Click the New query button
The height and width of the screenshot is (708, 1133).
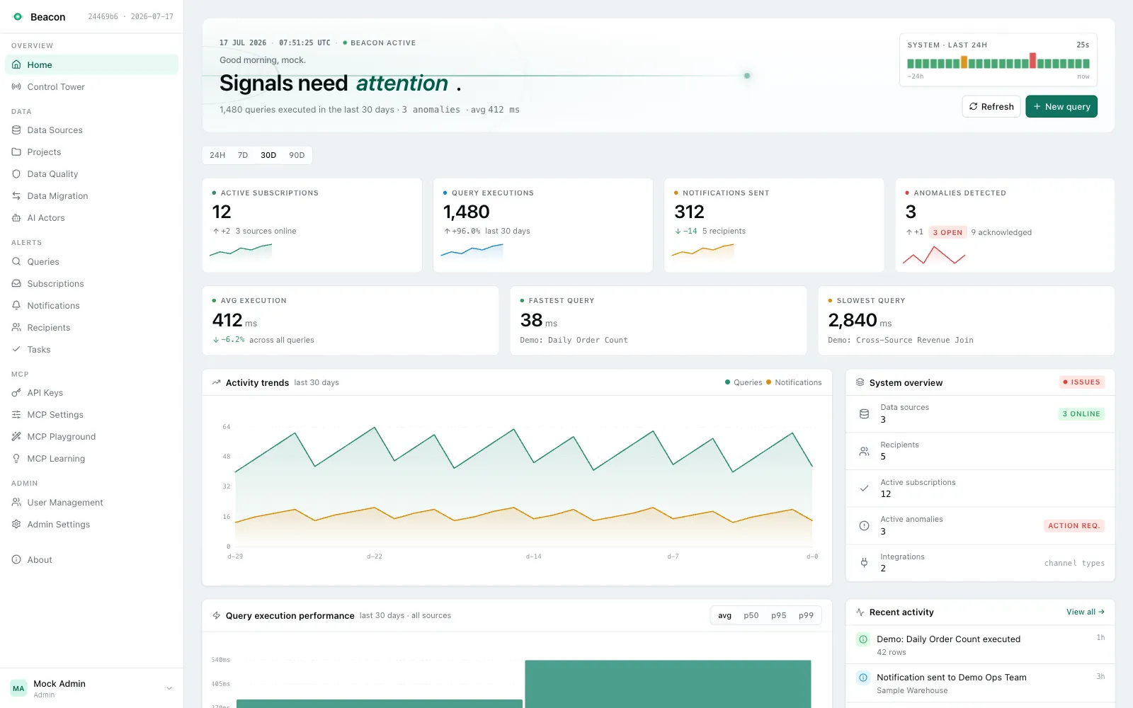[x=1061, y=106]
